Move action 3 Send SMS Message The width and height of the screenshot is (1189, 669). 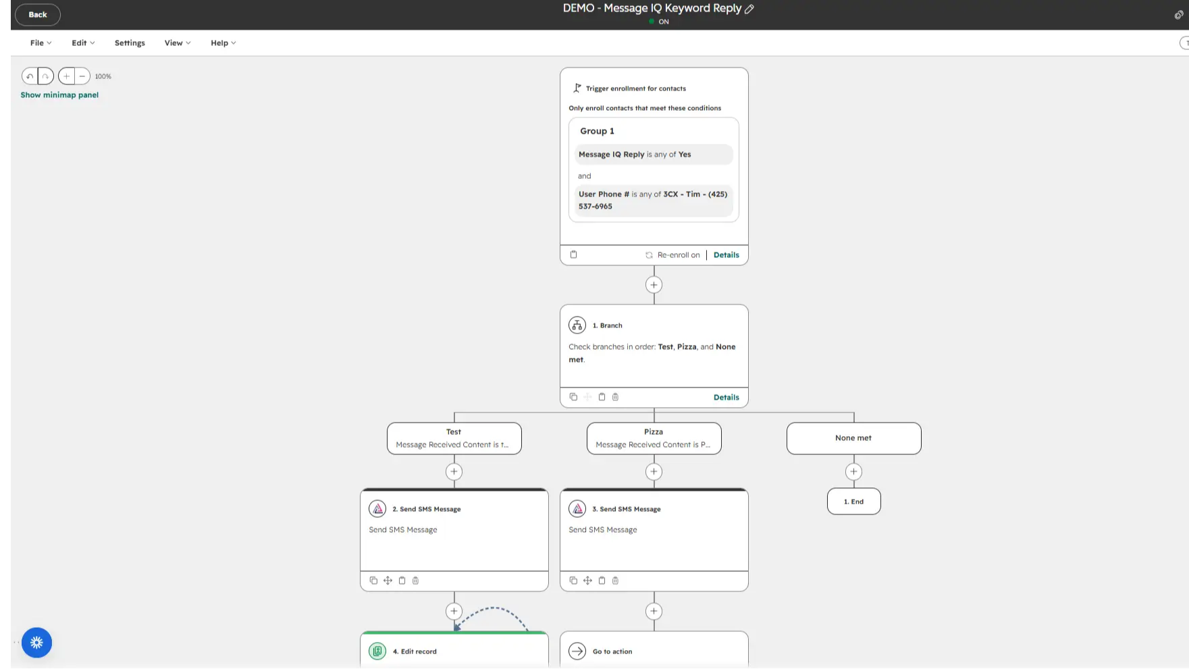[587, 581]
